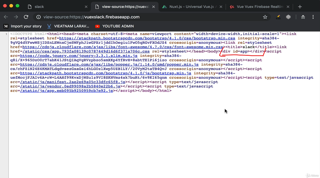Close the Nuxt.js tab

(221, 7)
